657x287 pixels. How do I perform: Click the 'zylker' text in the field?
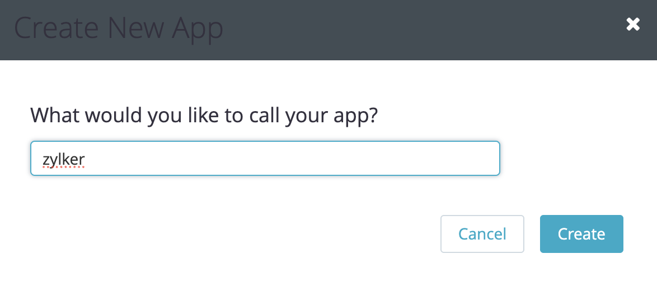64,159
